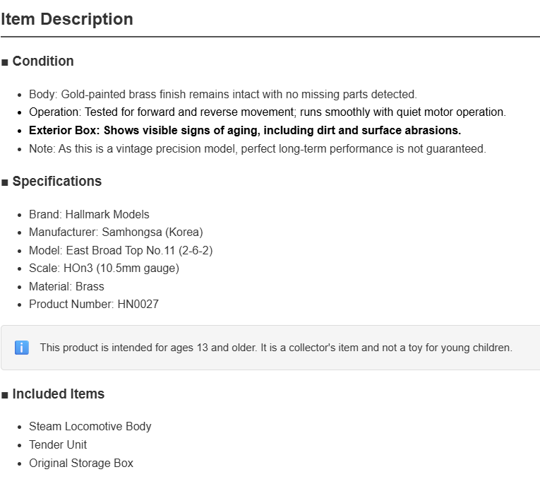Click the square bullet beside Condition
This screenshot has height=484, width=540.
4,62
